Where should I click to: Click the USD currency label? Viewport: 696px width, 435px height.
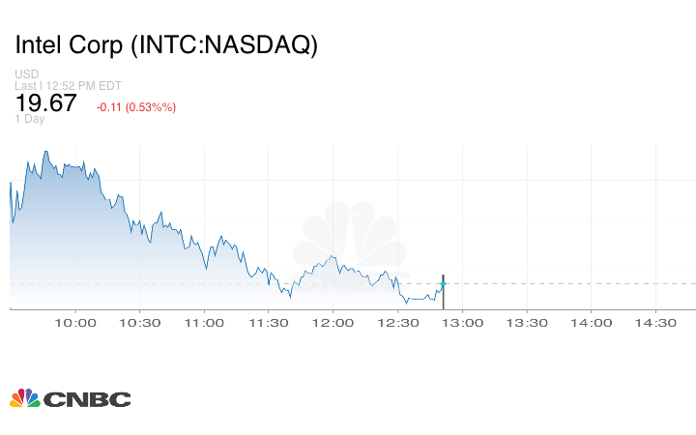(x=26, y=73)
